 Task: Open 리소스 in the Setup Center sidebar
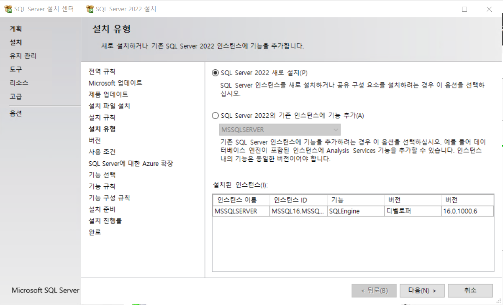[19, 83]
